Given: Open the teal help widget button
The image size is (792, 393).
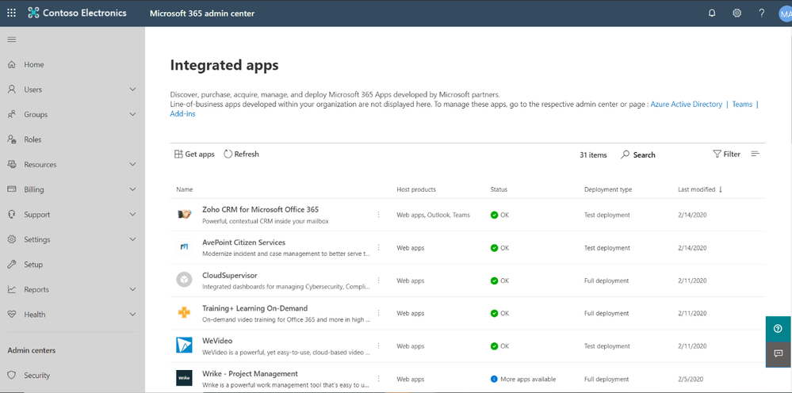Looking at the screenshot, I should point(779,329).
